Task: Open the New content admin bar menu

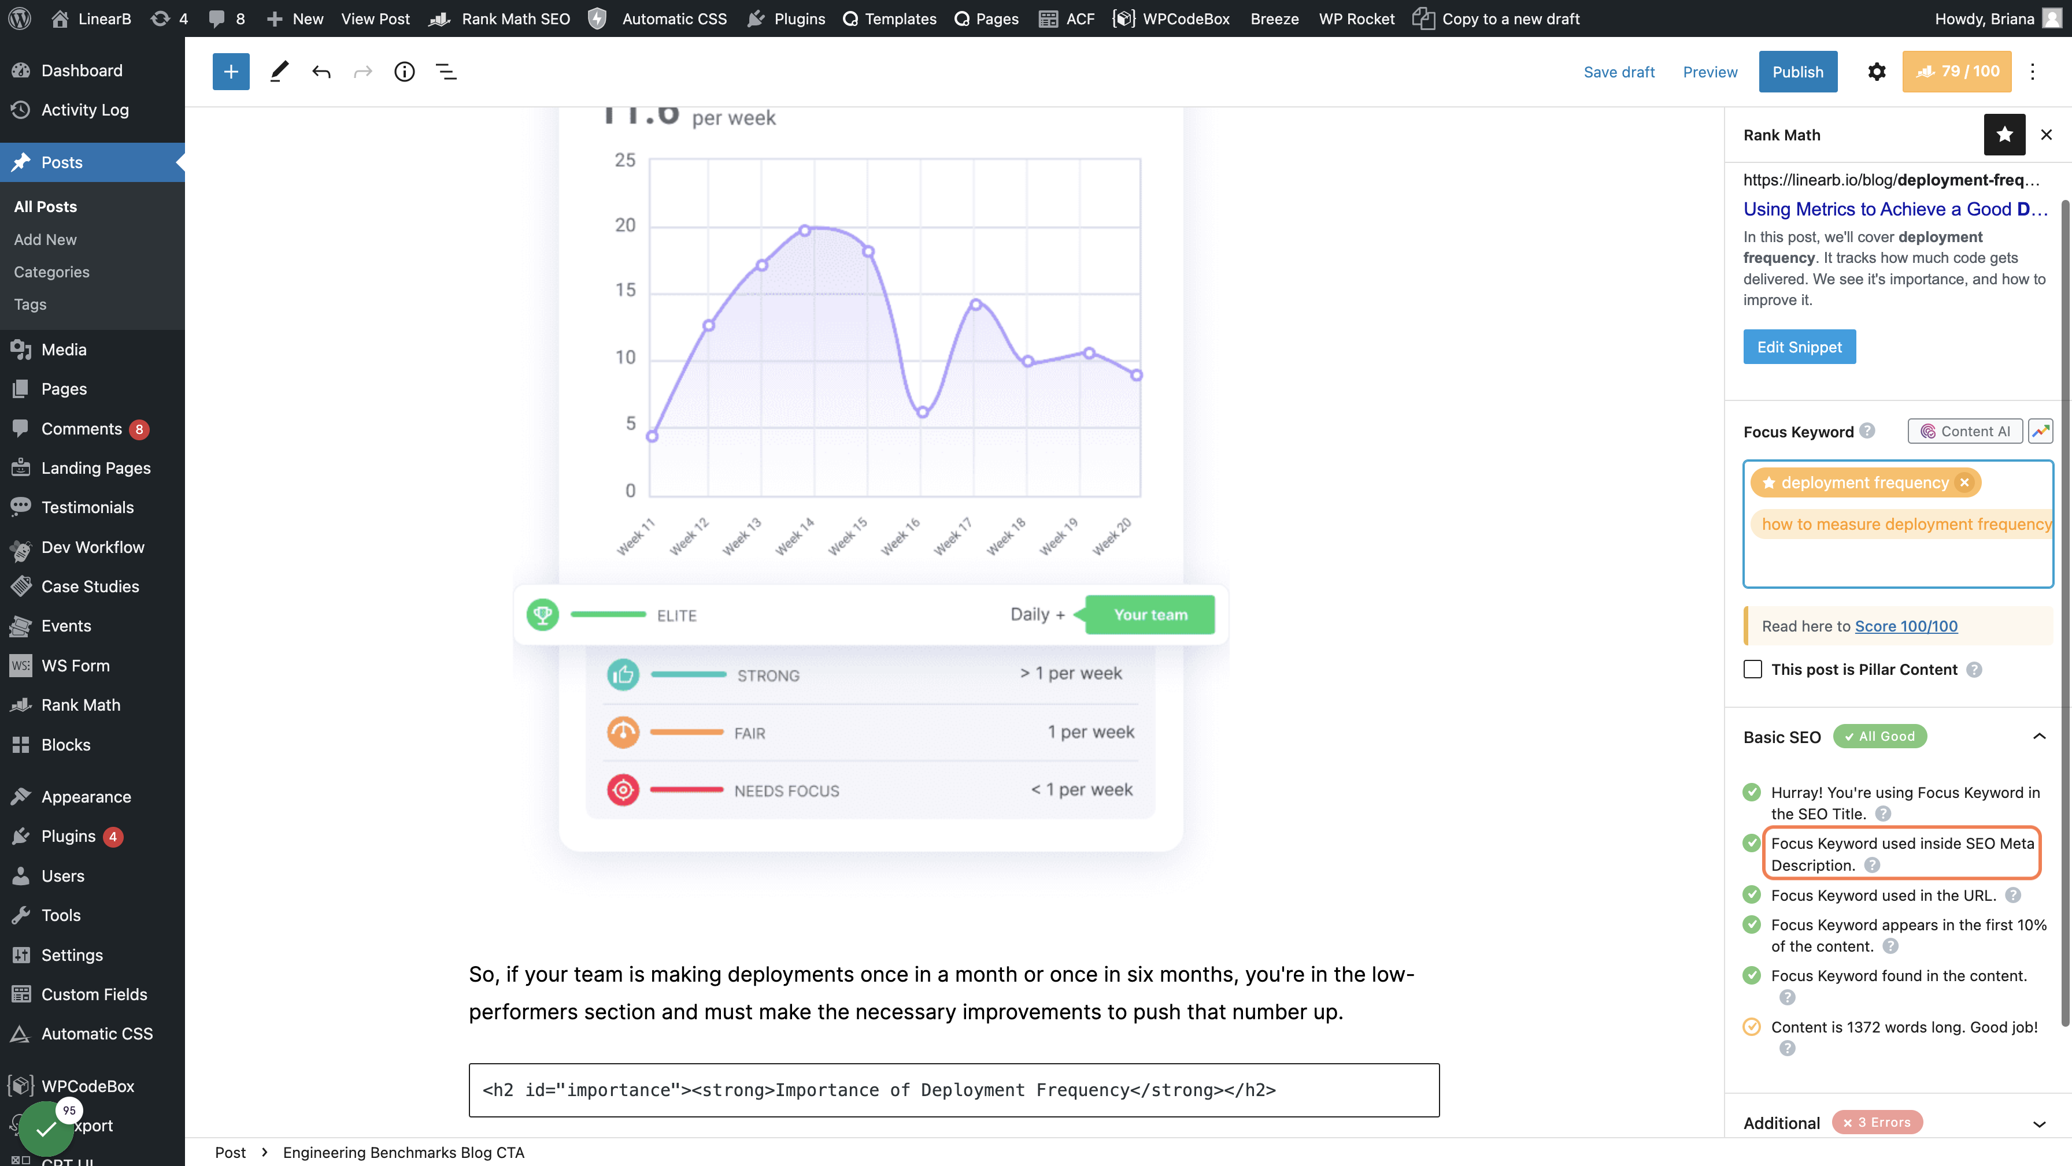Action: click(x=294, y=18)
